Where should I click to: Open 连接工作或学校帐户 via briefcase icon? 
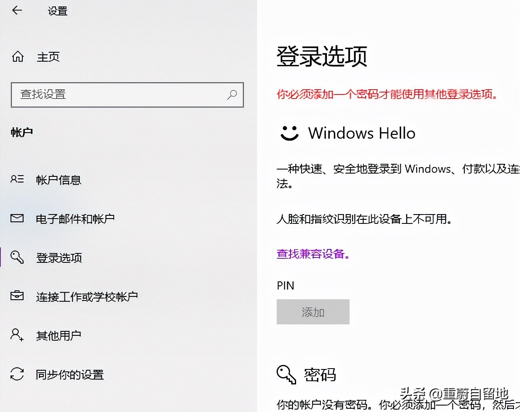click(17, 296)
